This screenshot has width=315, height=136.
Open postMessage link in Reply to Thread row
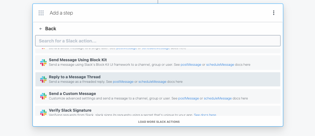pyautogui.click(x=123, y=82)
